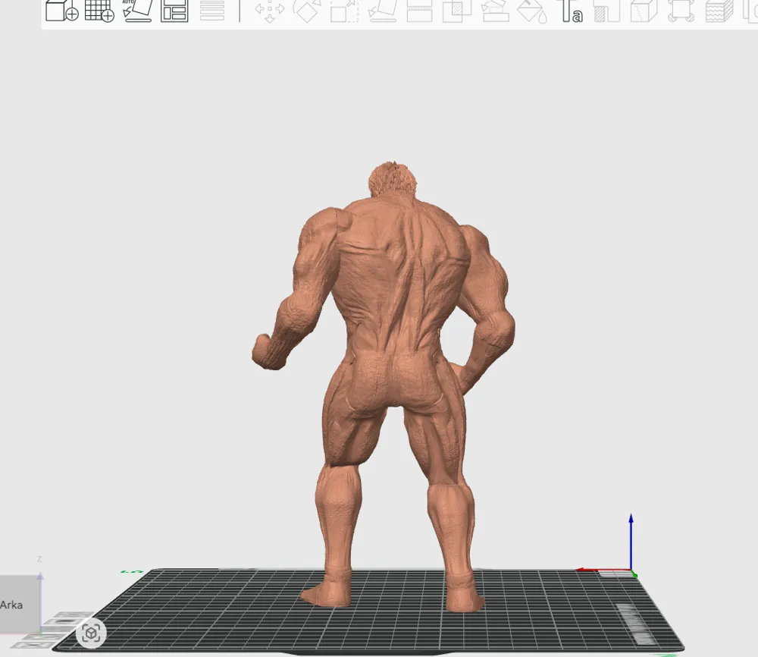Click the hatched-surface painting tool icon
The width and height of the screenshot is (758, 657).
(x=606, y=11)
